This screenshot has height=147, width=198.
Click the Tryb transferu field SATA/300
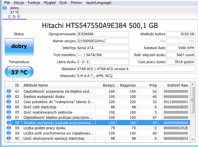[103, 55]
